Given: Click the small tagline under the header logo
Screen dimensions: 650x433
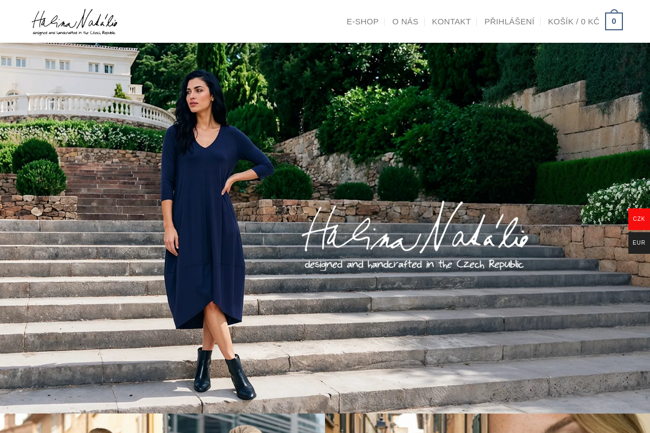Looking at the screenshot, I should click(x=74, y=32).
